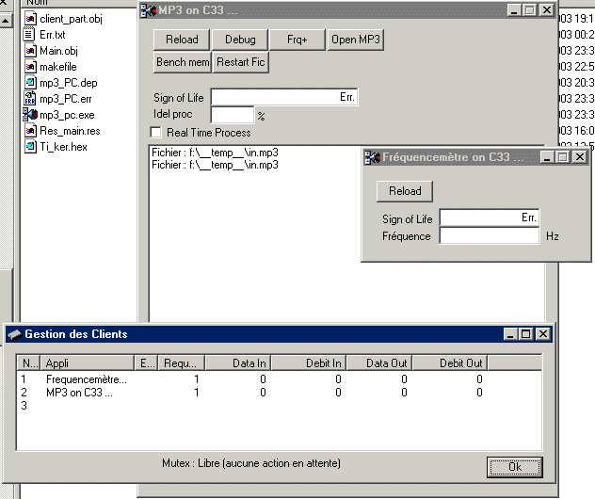
Task: Sort by the Data In column header
Action: point(236,362)
